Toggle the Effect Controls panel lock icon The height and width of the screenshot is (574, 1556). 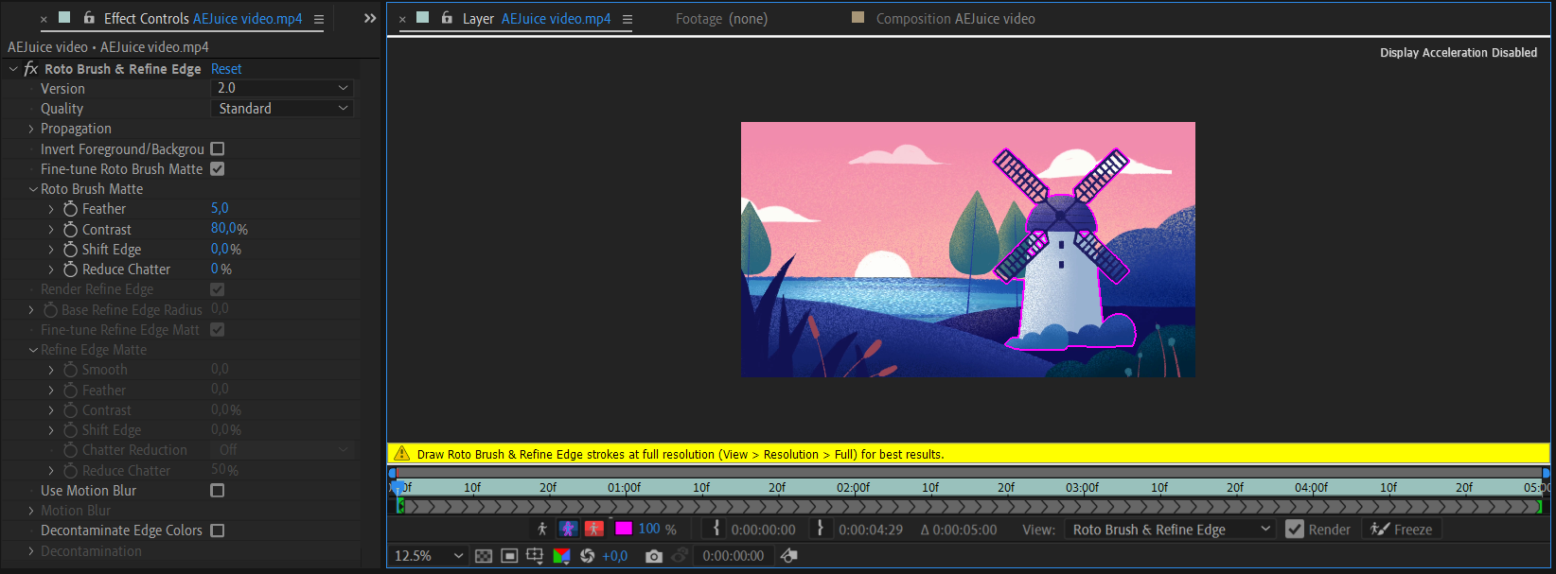(x=89, y=18)
